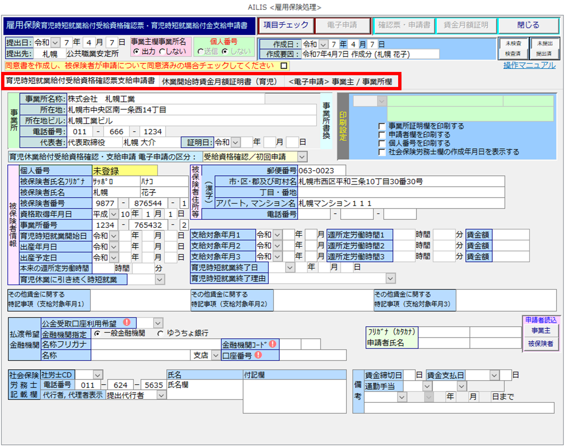The image size is (566, 448).
Task: Switch to 休業開始時賃金月額証明書（育児） tab
Action: point(219,81)
